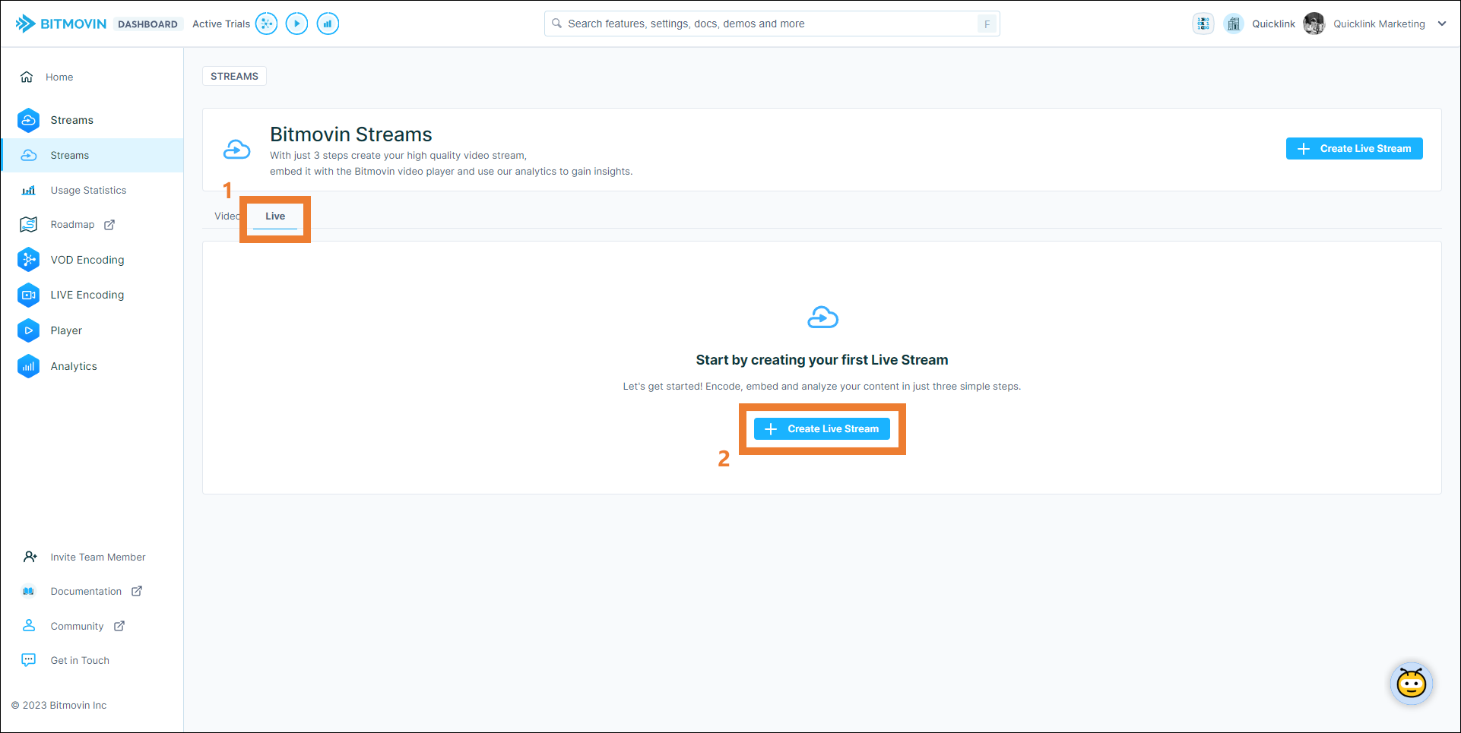Expand the LIVE Encoding sidebar section
1461x733 pixels.
(87, 295)
